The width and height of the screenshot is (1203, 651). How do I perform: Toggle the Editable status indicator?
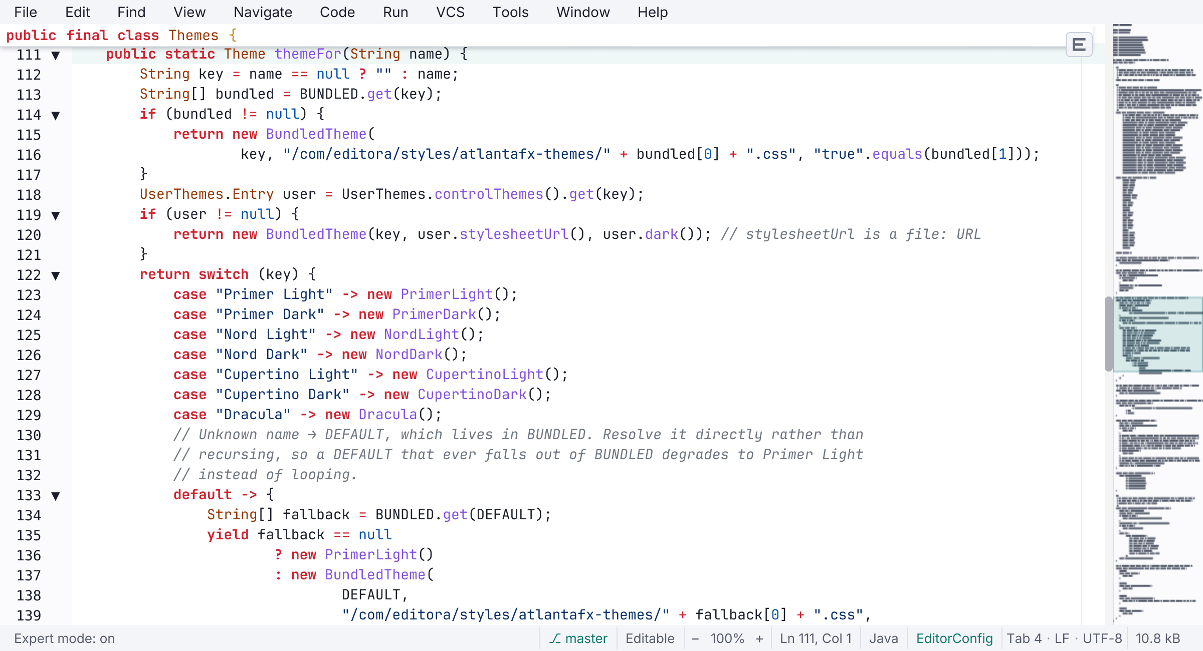(x=650, y=638)
